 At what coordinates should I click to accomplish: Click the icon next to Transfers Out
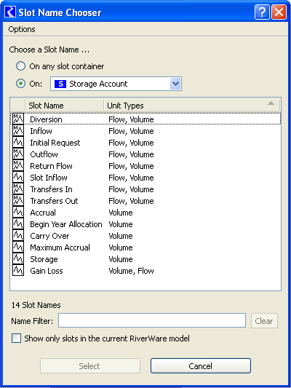point(18,200)
